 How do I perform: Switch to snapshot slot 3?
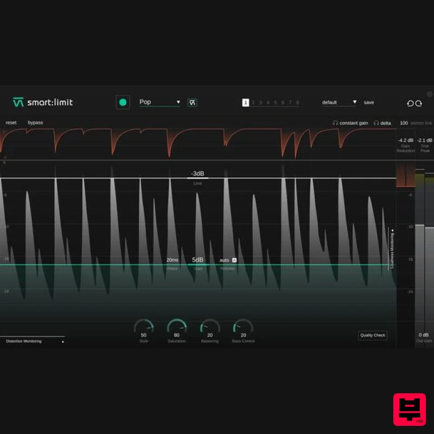click(261, 102)
